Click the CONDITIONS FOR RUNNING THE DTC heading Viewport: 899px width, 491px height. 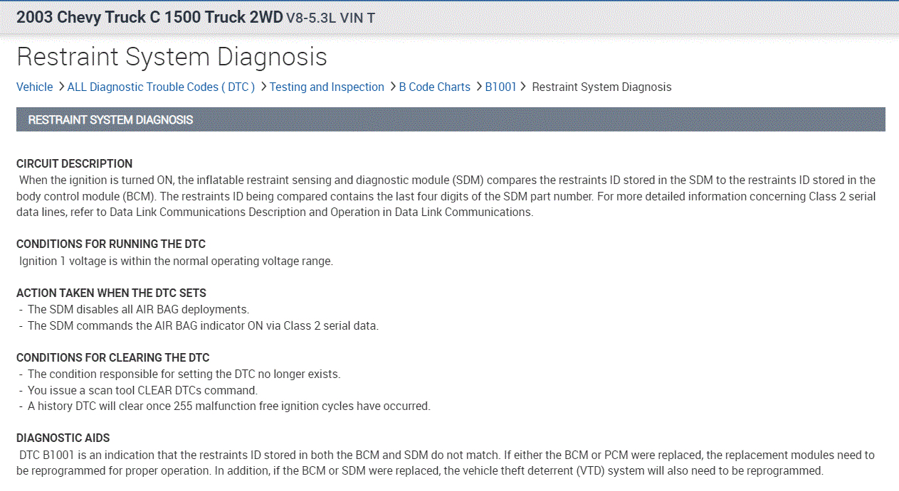(110, 244)
